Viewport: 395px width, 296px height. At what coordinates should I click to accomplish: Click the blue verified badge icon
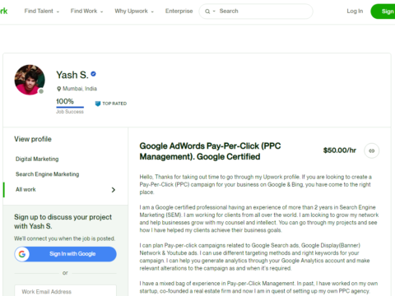93,74
